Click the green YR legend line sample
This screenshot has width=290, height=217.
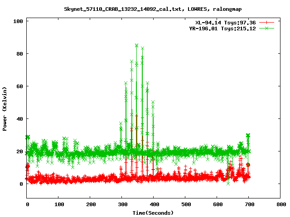pyautogui.click(x=266, y=28)
